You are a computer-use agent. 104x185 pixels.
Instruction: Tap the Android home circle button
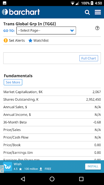point(52,179)
